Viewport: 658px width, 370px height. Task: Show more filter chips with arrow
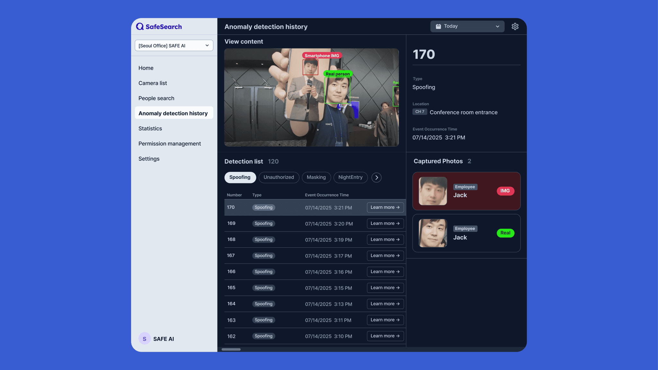377,177
